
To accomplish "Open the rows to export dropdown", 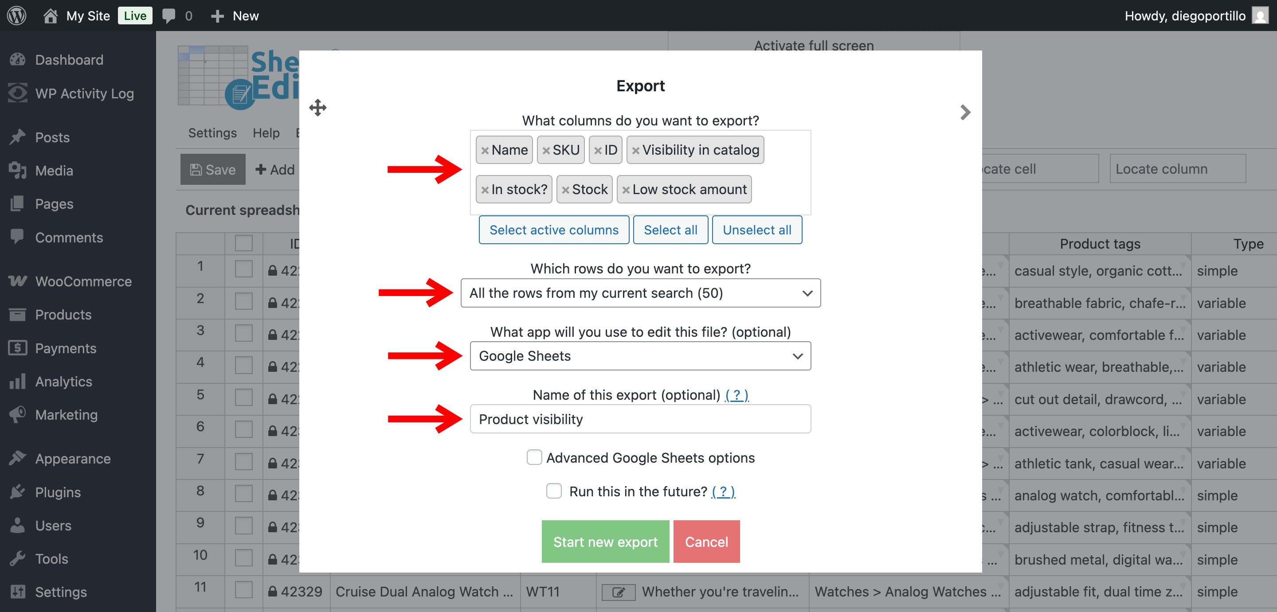I will click(x=640, y=293).
